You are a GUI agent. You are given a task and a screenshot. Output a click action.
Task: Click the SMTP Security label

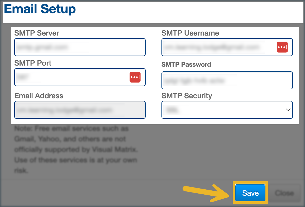point(187,96)
